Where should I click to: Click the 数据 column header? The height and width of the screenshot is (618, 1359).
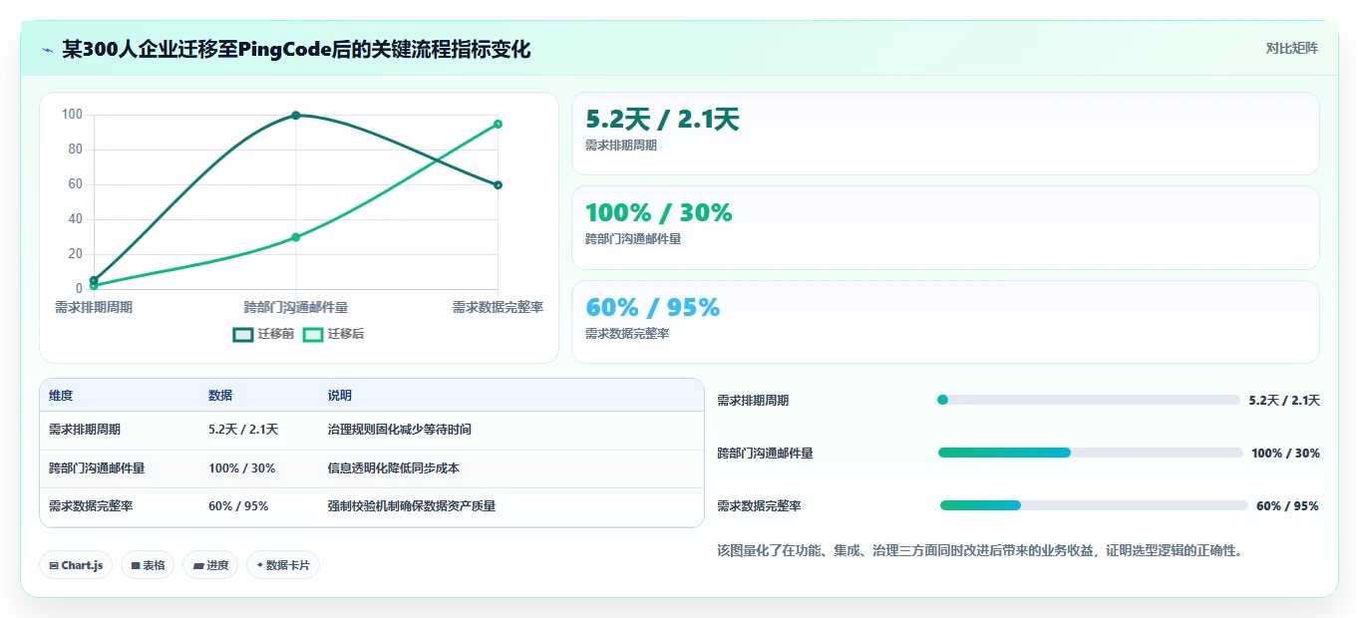(x=220, y=396)
